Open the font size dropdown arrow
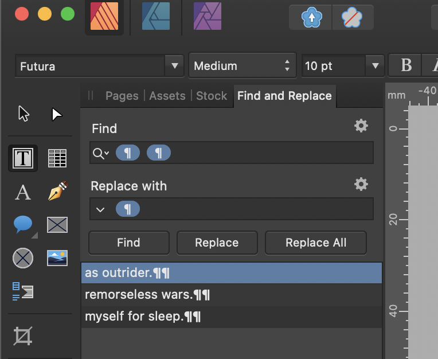 point(375,66)
